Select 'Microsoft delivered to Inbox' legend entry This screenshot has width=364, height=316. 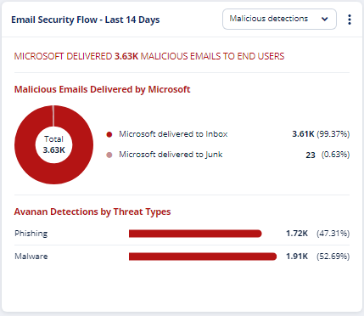[x=173, y=134]
